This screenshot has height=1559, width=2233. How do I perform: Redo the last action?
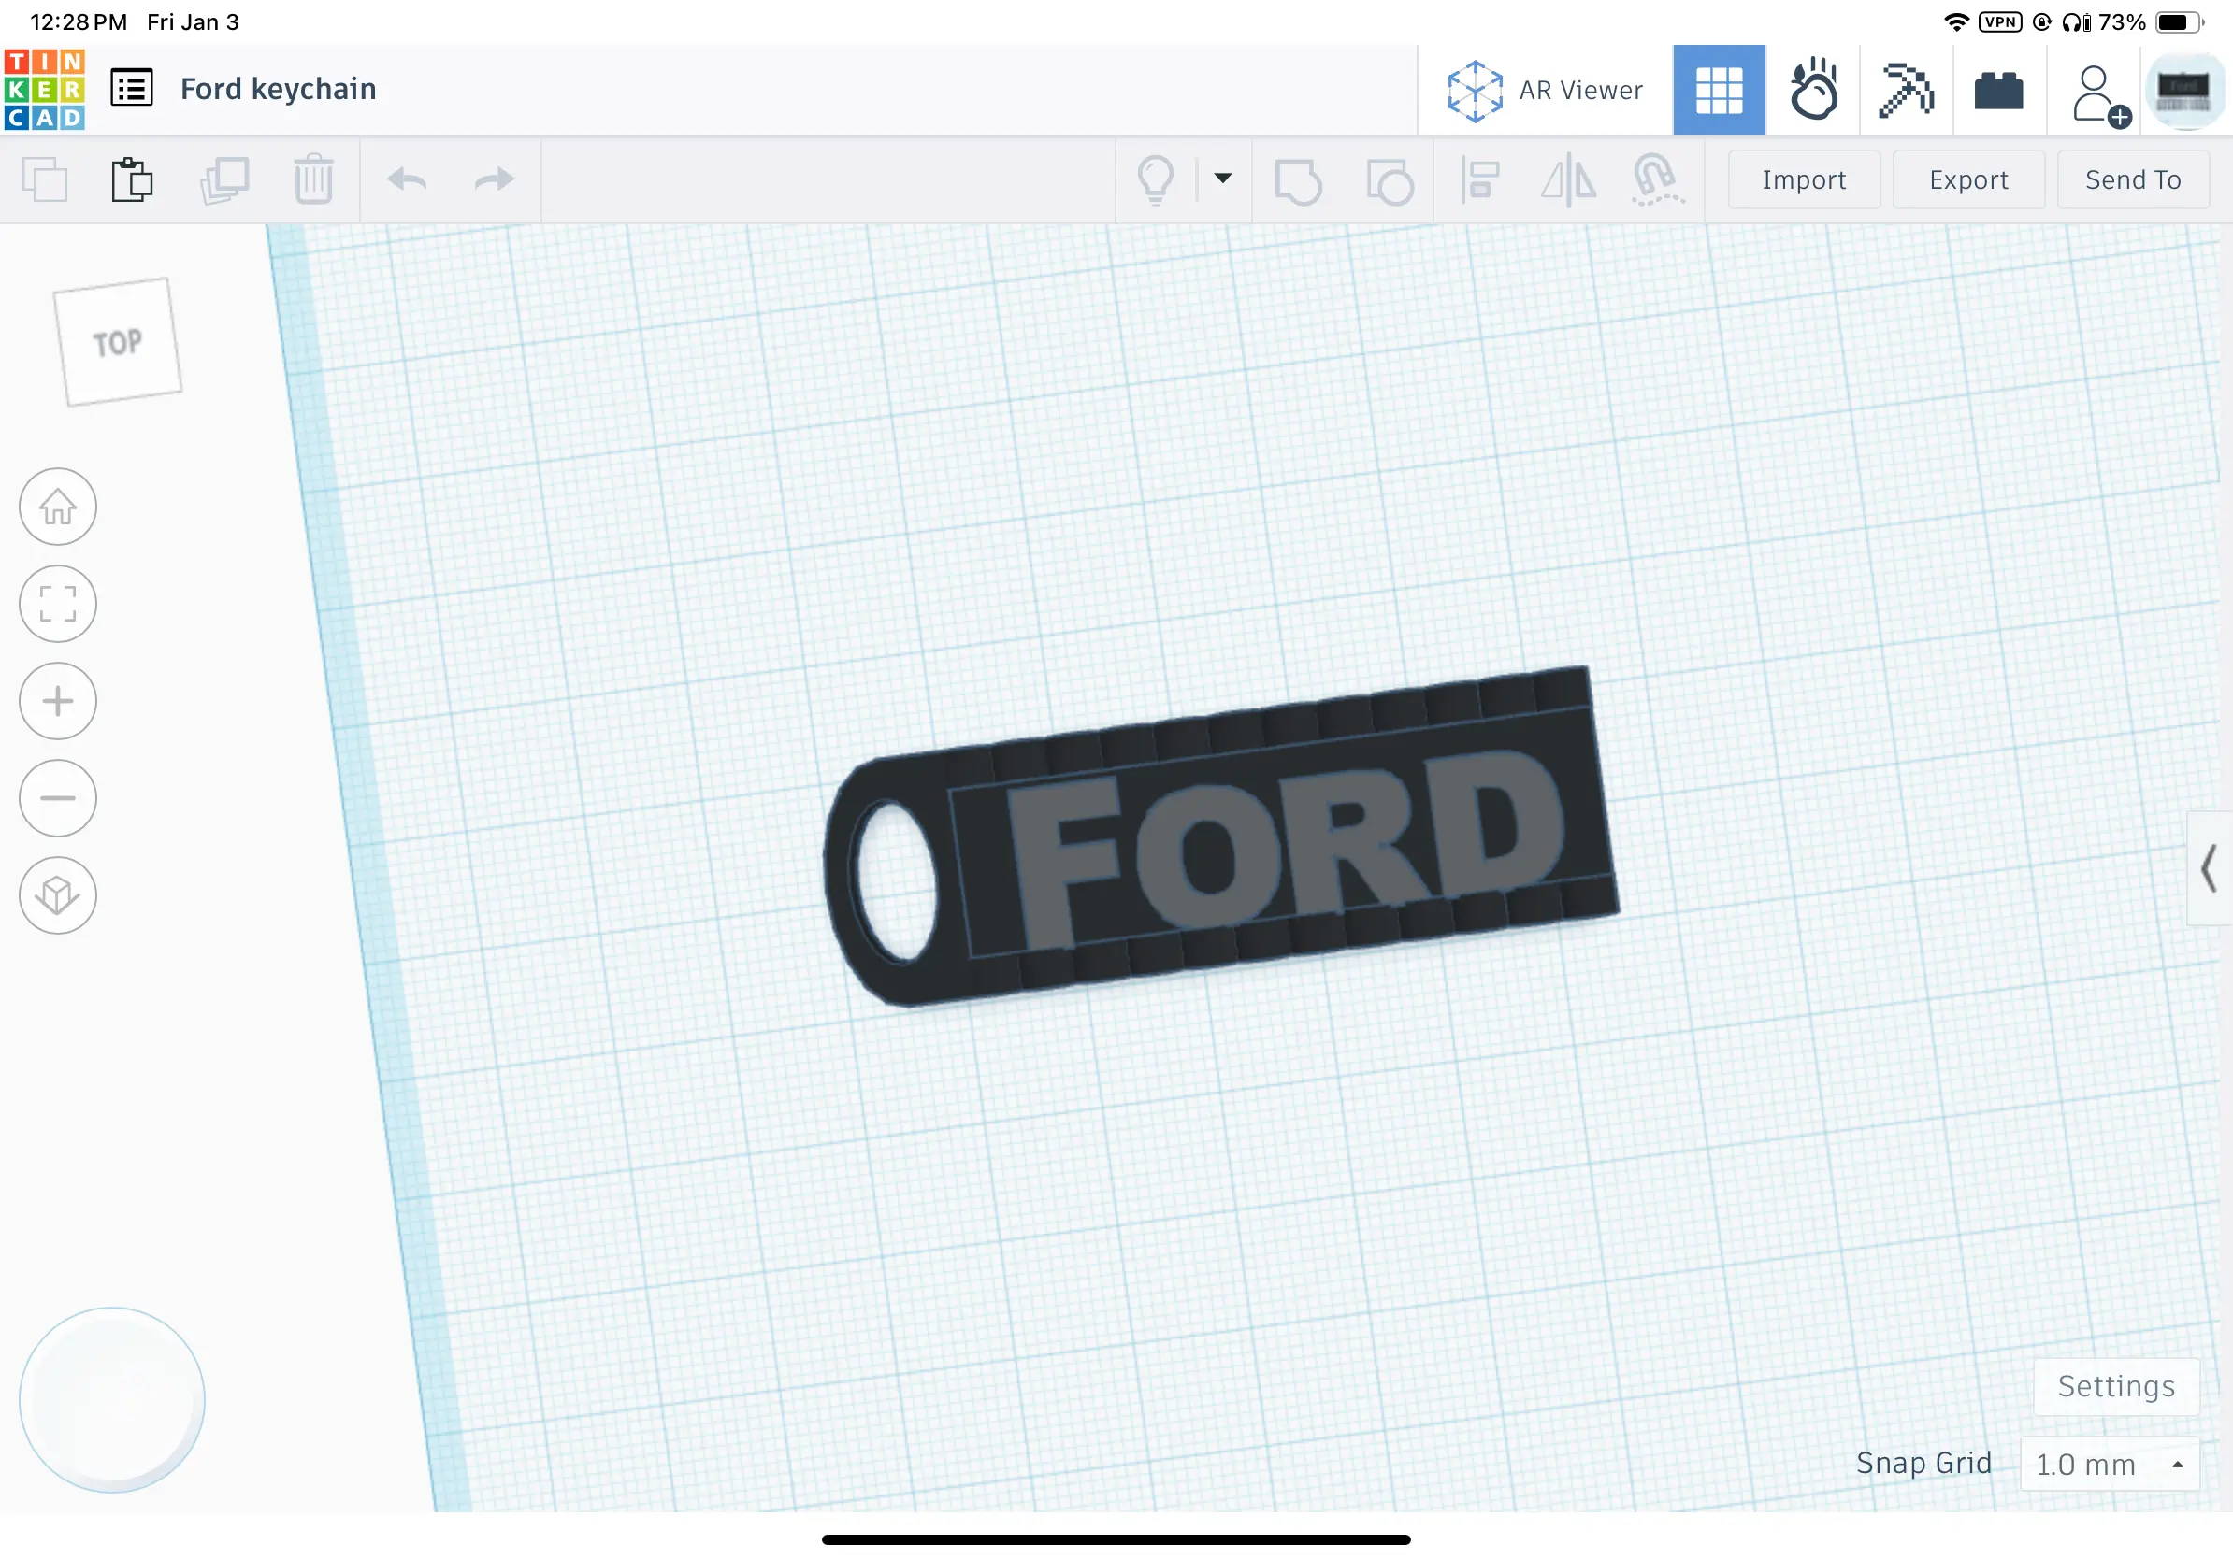[x=494, y=179]
